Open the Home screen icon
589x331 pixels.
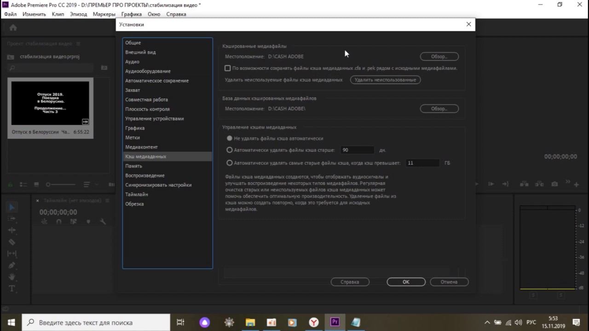coord(13,28)
